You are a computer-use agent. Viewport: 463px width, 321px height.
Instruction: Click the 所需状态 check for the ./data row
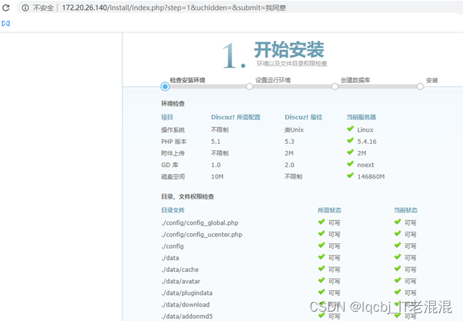322,257
